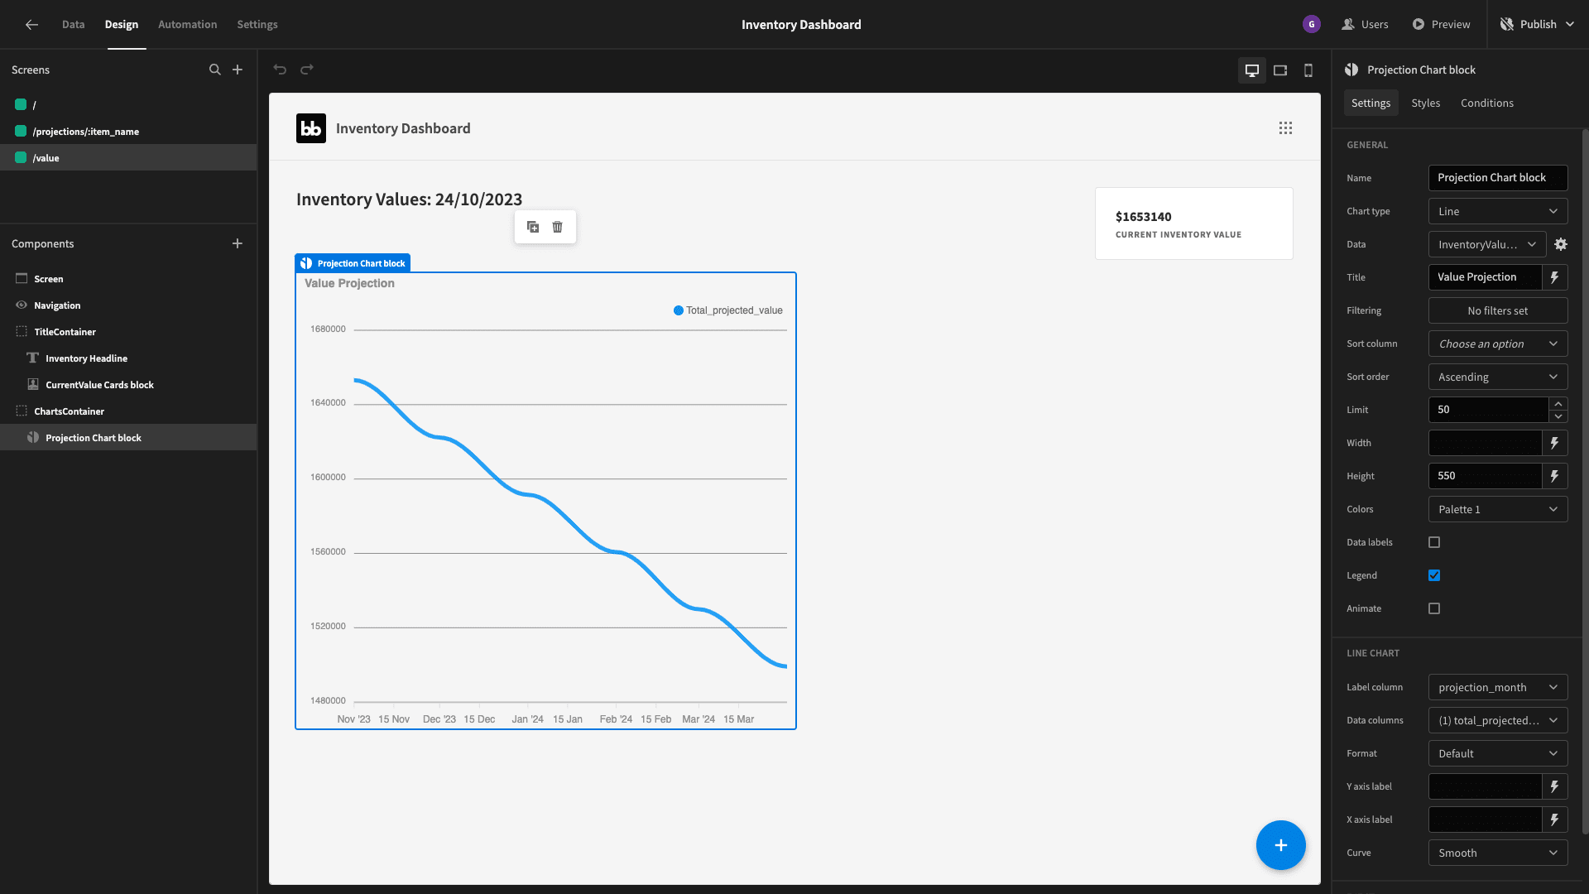Open the Sort column dropdown

pos(1498,344)
